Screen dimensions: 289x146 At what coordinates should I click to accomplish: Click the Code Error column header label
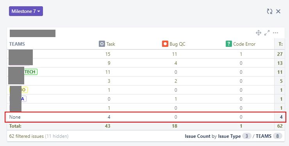[x=244, y=44]
